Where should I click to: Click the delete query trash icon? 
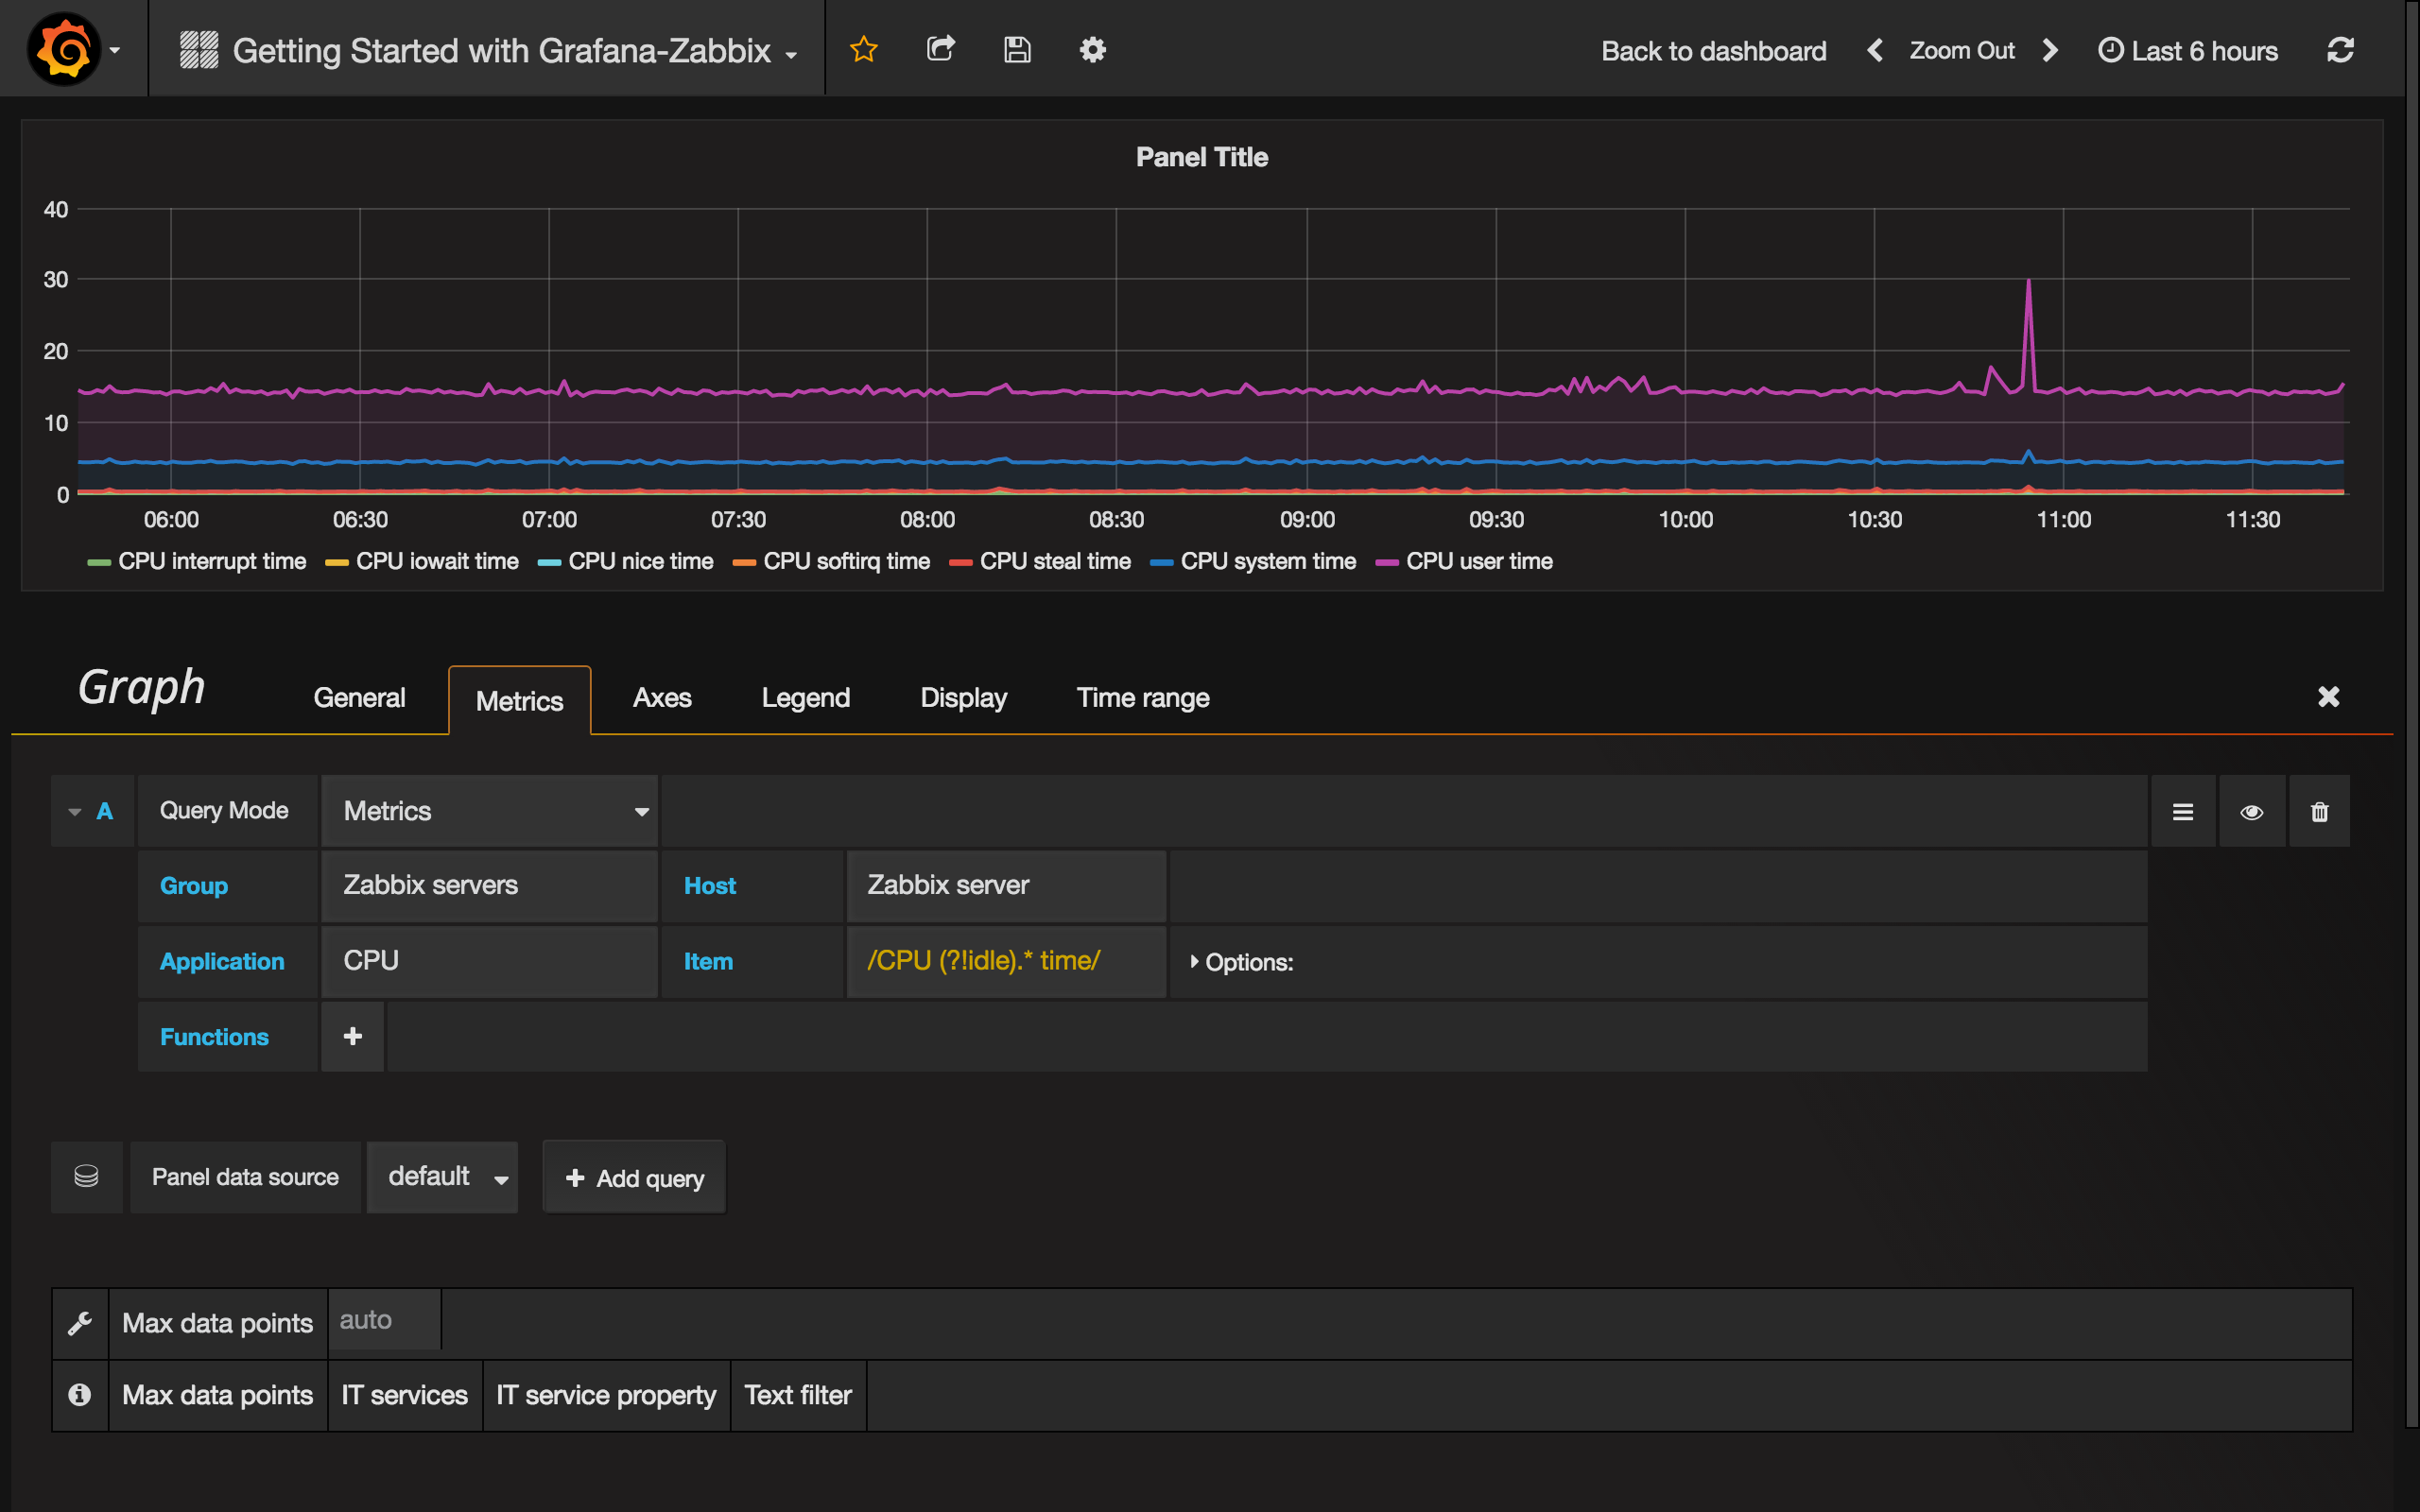click(2319, 810)
